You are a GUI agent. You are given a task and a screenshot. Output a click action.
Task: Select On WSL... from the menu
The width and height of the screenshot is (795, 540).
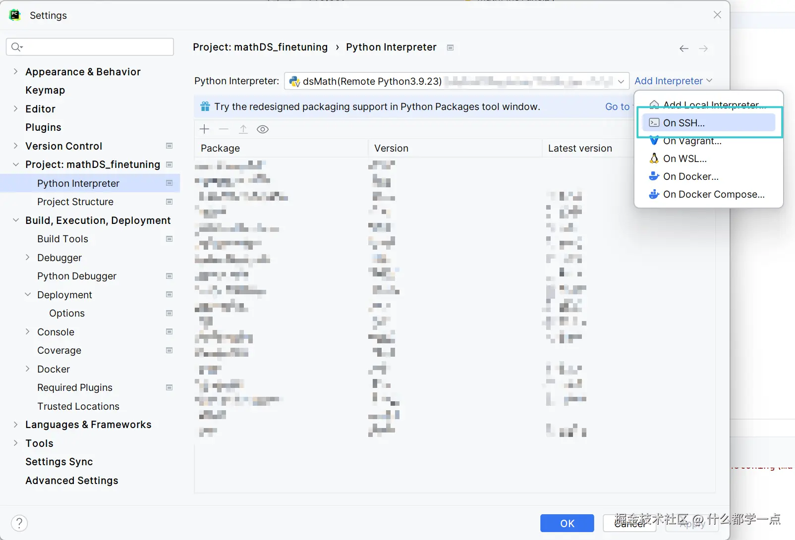709,159
